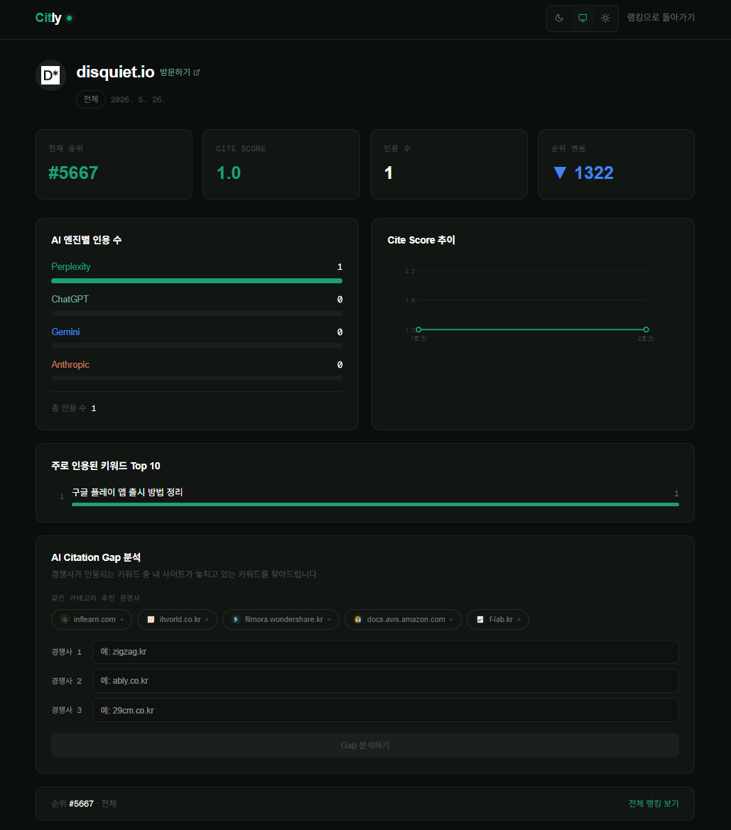Focus the 경쟁사 3 input field
Viewport: 731px width, 830px height.
(386, 711)
